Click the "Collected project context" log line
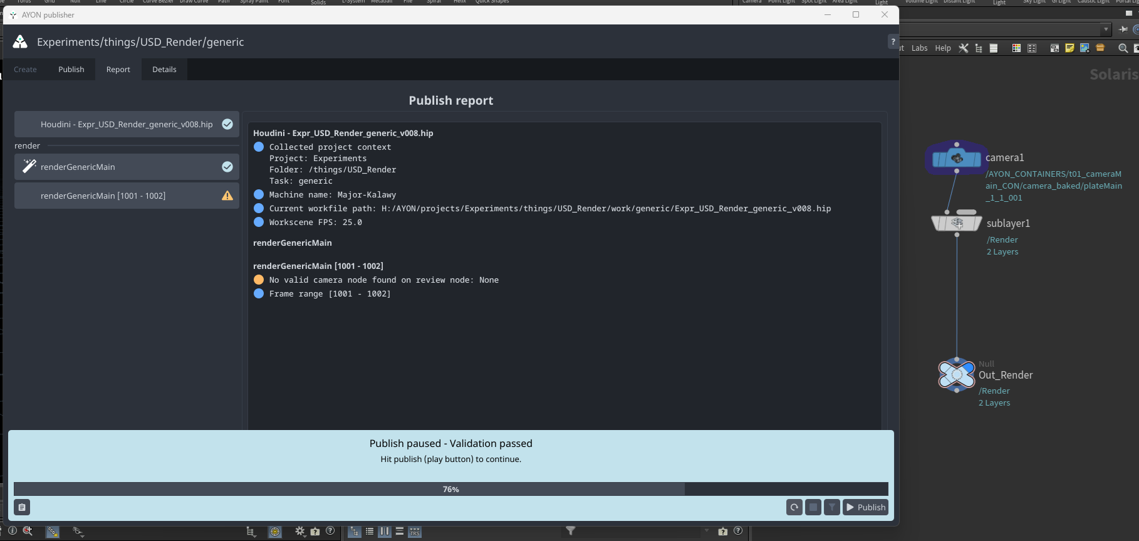The height and width of the screenshot is (541, 1139). tap(330, 147)
